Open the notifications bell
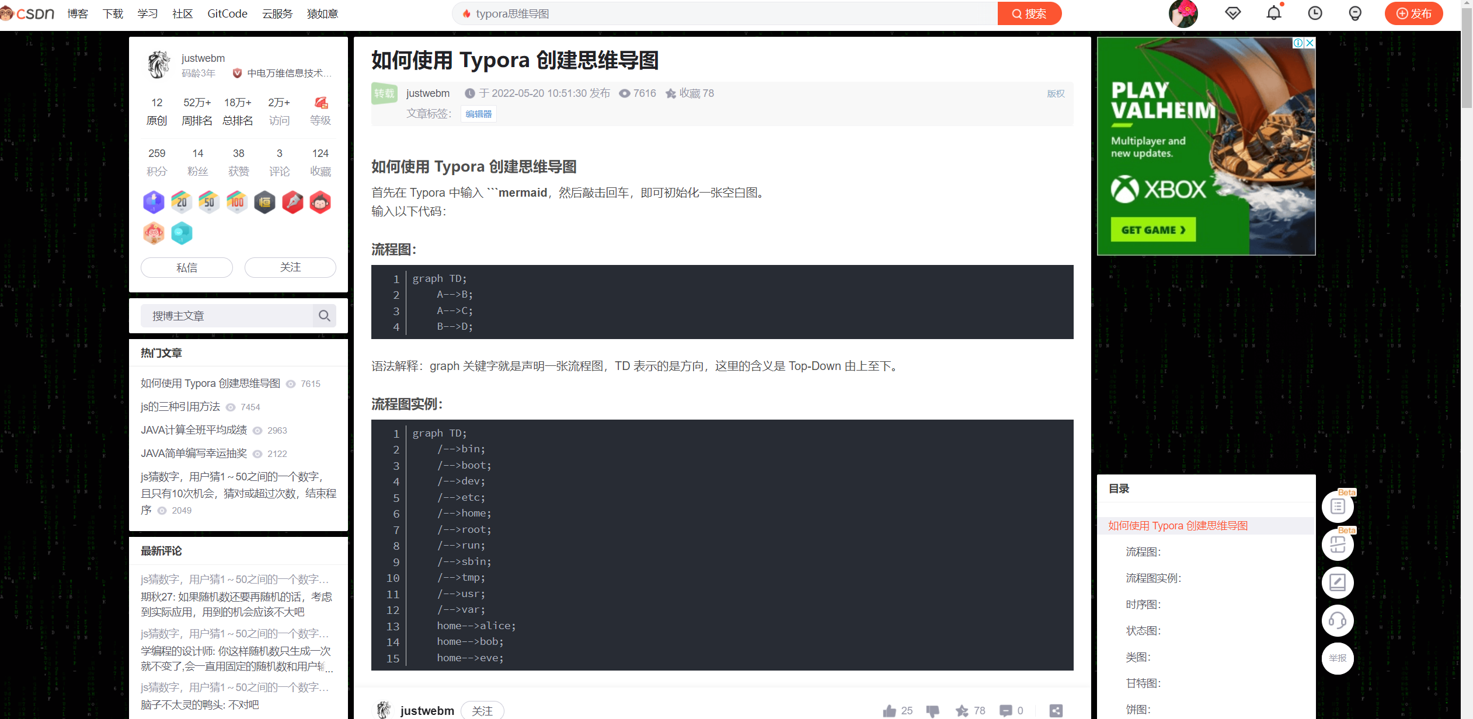Screen dimensions: 1473x719 click(1274, 13)
